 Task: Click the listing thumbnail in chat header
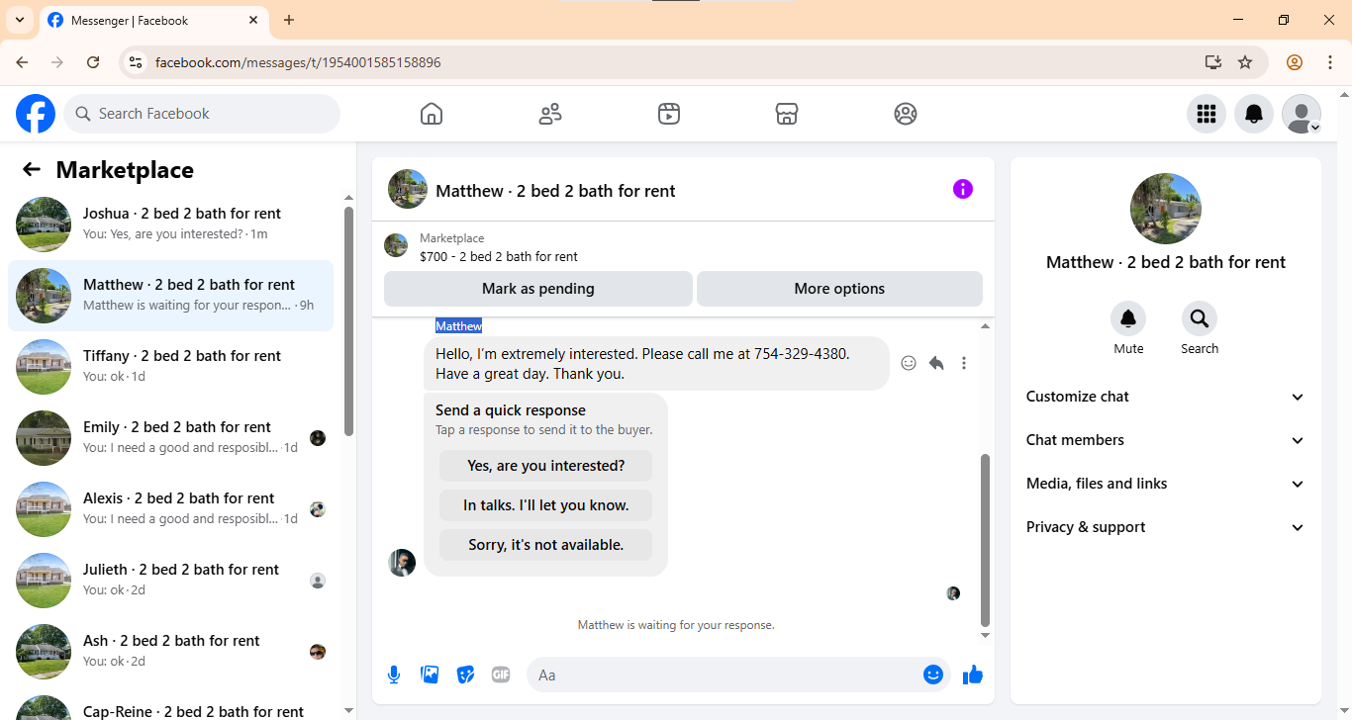[408, 189]
